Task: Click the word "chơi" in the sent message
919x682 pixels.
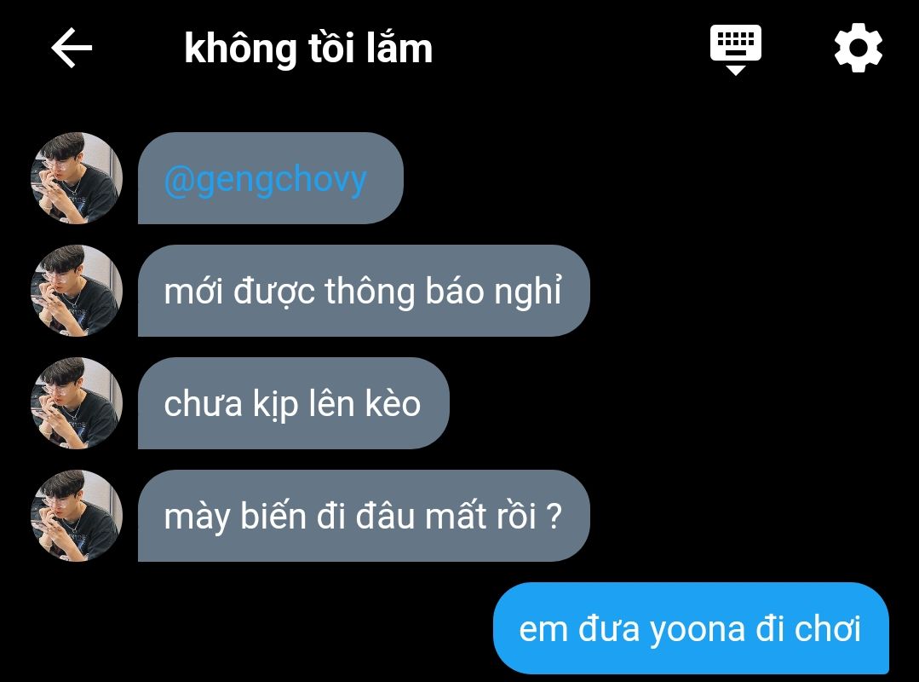Action: coord(828,628)
